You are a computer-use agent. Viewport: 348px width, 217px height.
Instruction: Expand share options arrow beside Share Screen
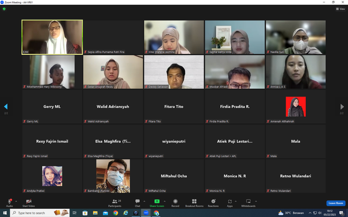tap(164, 201)
